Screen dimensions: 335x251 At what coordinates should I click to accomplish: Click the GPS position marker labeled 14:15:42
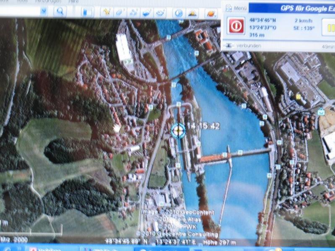[178, 131]
